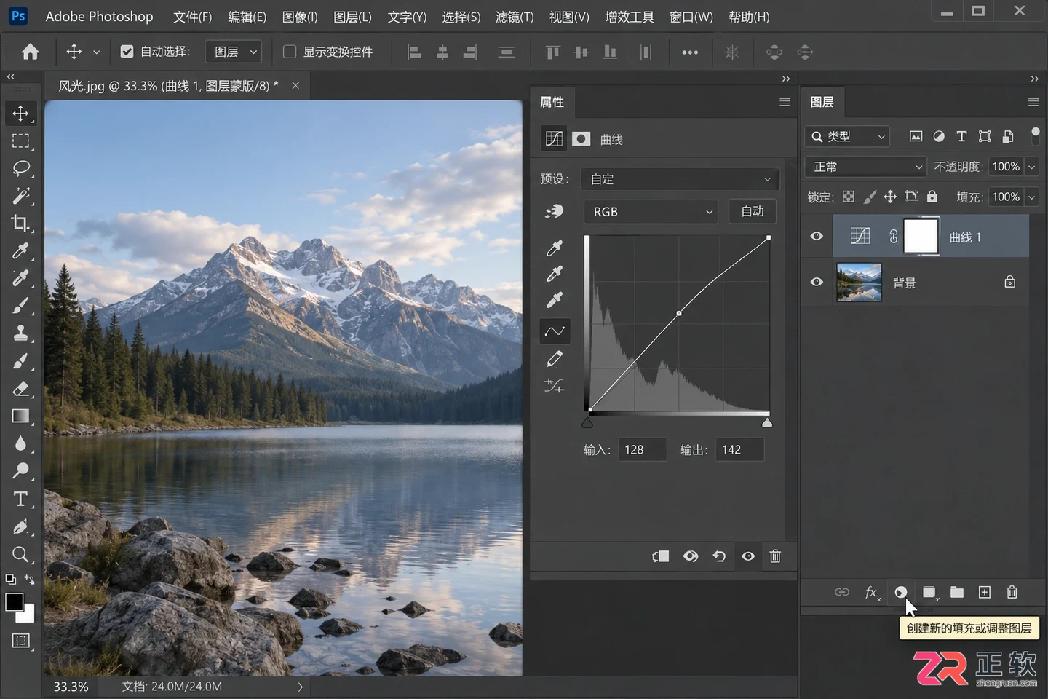Select the Horizontal Type tool

click(20, 499)
